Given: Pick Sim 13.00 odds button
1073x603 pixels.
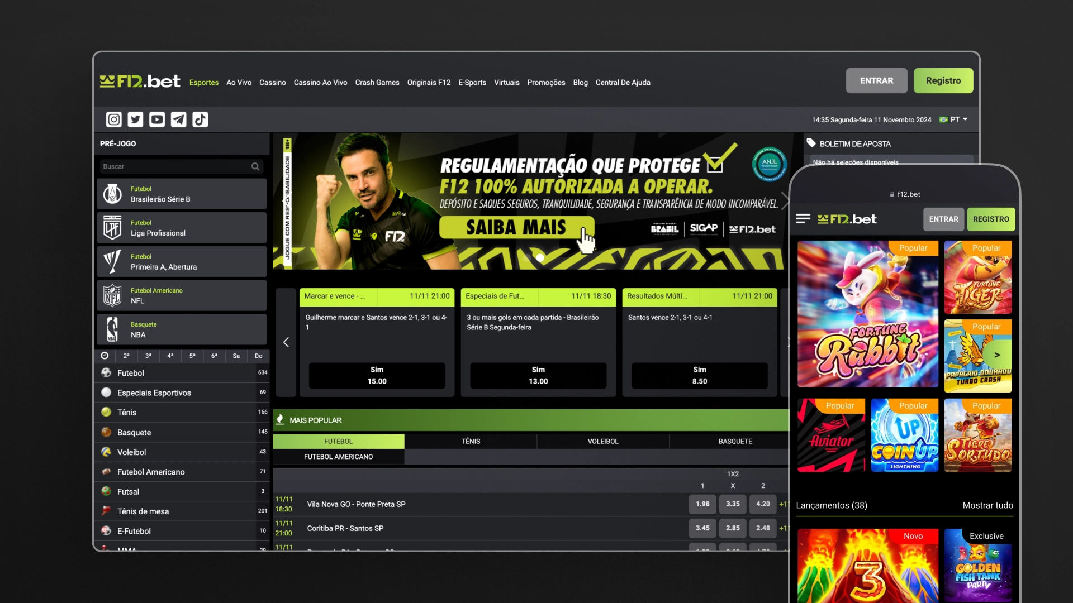Looking at the screenshot, I should pyautogui.click(x=538, y=375).
